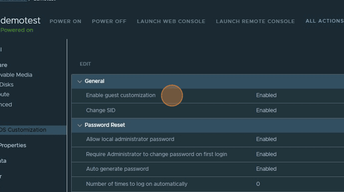
Task: Click the Enabled value for Auto generate password
Action: [x=266, y=169]
